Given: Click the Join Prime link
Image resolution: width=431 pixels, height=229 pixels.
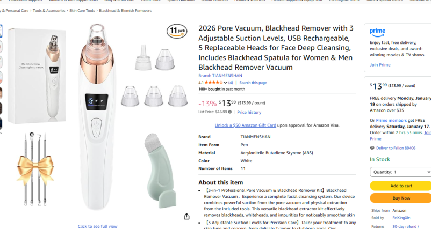Looking at the screenshot, I should click(x=380, y=65).
